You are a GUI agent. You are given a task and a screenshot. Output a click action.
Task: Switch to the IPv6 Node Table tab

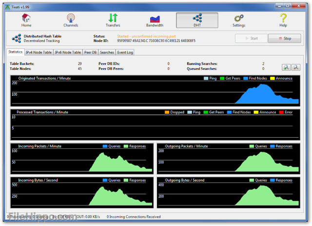(x=68, y=52)
